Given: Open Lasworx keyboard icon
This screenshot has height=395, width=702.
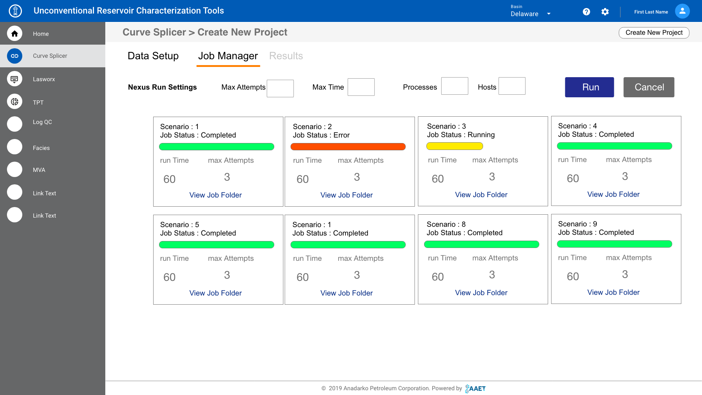Looking at the screenshot, I should pos(15,79).
